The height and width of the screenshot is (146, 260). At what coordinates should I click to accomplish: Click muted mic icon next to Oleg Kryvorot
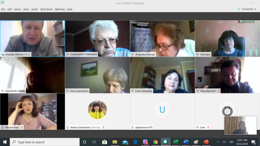219,91
